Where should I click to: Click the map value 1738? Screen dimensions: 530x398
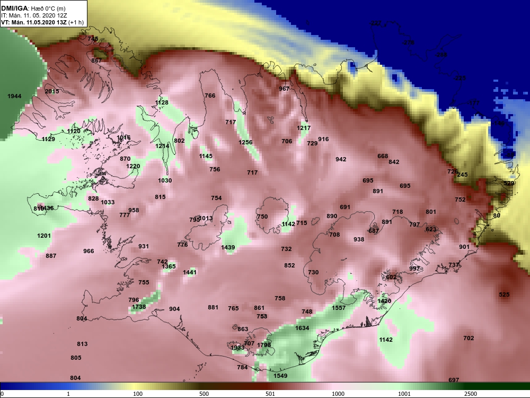(x=139, y=307)
